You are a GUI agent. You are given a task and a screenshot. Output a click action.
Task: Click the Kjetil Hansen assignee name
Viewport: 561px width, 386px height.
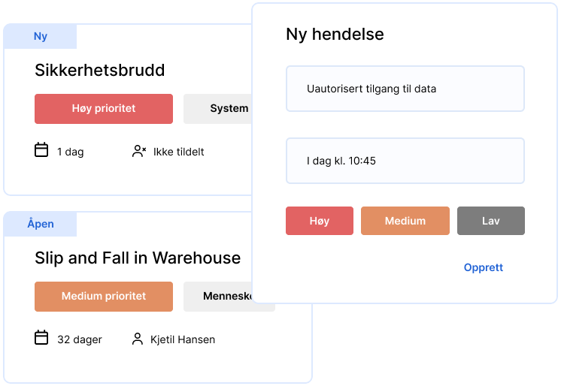(x=182, y=339)
